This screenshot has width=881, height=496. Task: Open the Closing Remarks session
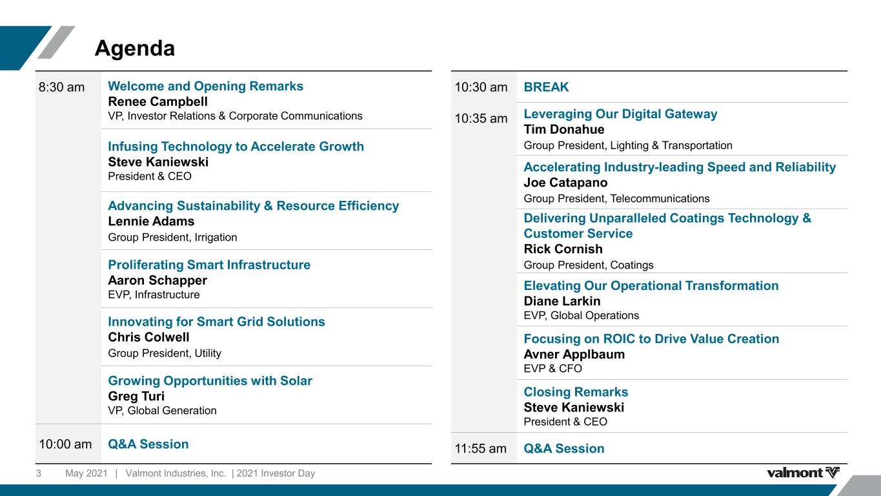coord(576,392)
